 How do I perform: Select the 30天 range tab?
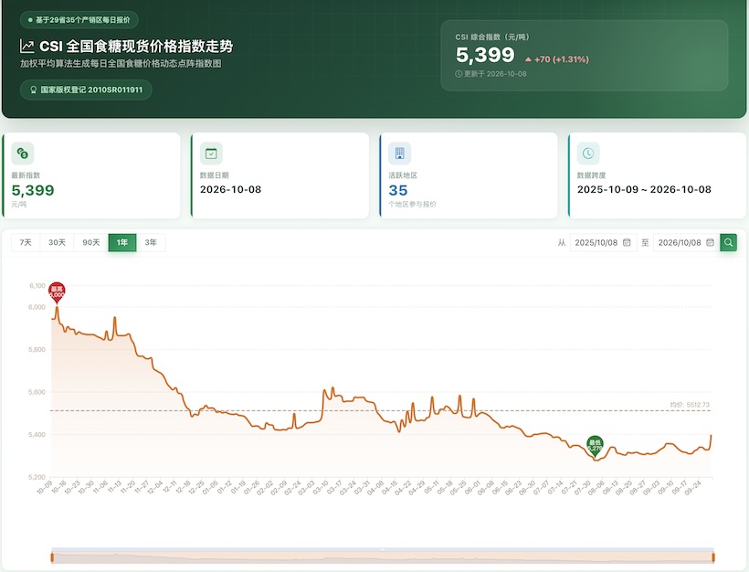tap(57, 243)
